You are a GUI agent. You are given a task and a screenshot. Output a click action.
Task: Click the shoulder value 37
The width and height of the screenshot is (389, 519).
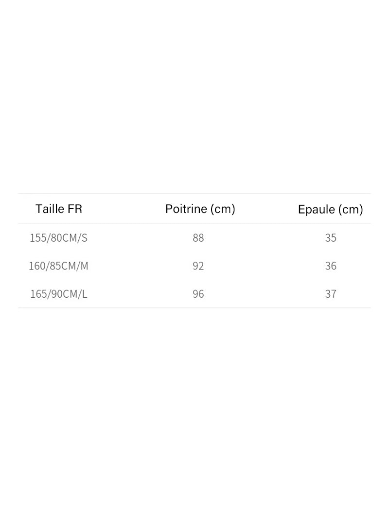[x=331, y=294]
